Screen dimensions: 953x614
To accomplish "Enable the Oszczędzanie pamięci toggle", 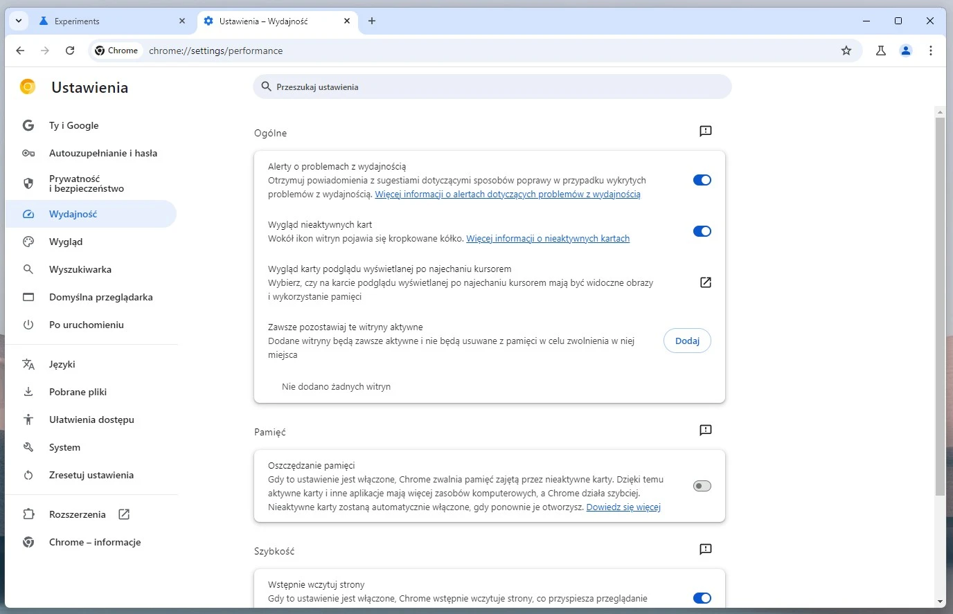I will [702, 486].
